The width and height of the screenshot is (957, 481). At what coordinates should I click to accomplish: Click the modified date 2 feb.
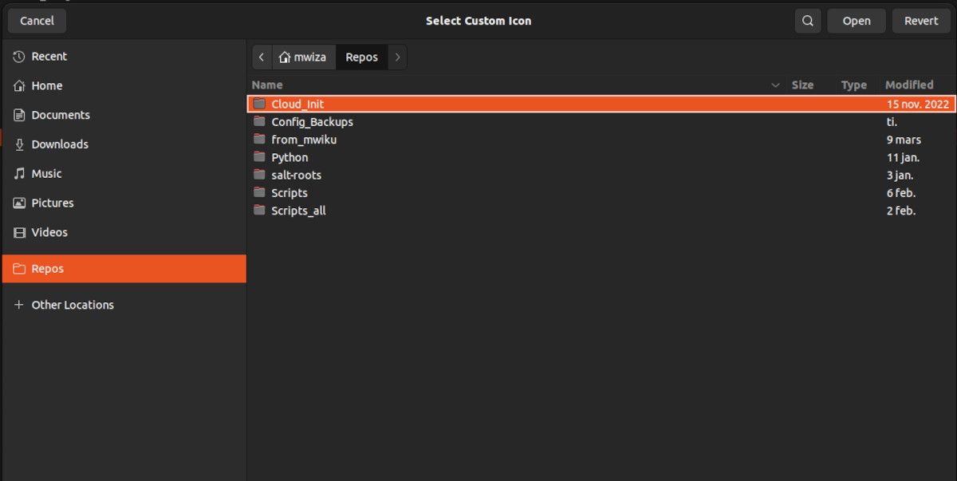901,210
